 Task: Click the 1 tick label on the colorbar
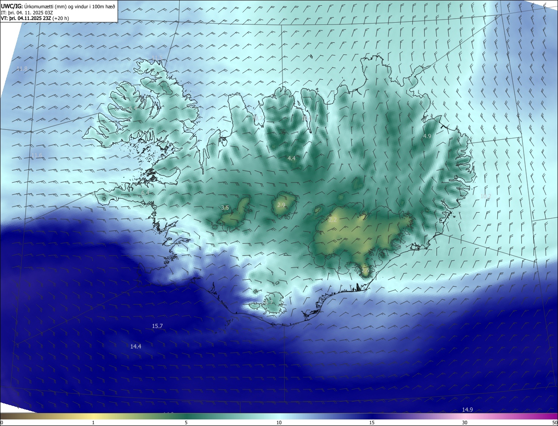[x=93, y=423]
